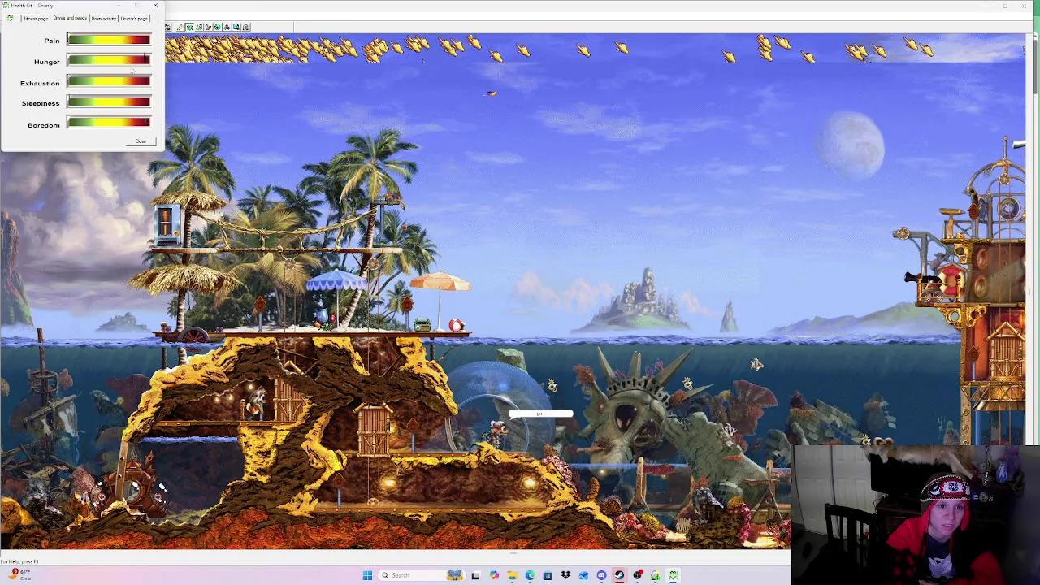Click the Windows Start button
The image size is (1040, 585).
click(367, 575)
